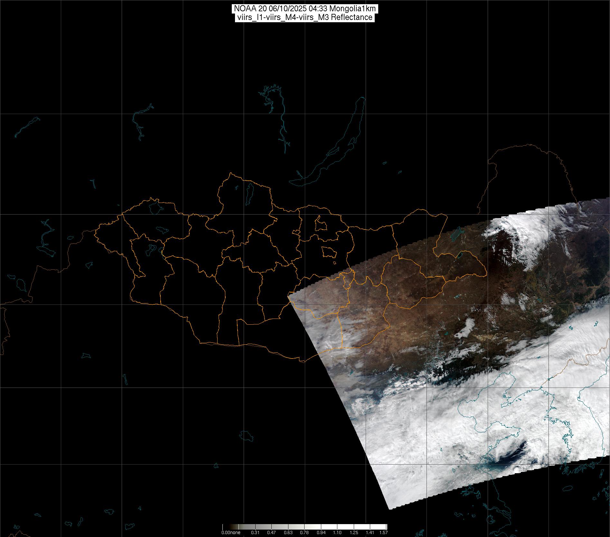Click the 0.63 colorbar tick label
The image size is (610, 537).
click(288, 532)
